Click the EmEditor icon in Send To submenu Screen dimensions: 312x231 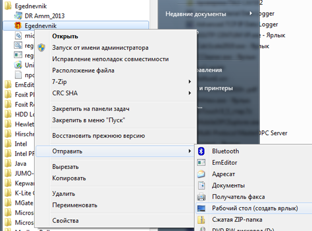(201, 163)
